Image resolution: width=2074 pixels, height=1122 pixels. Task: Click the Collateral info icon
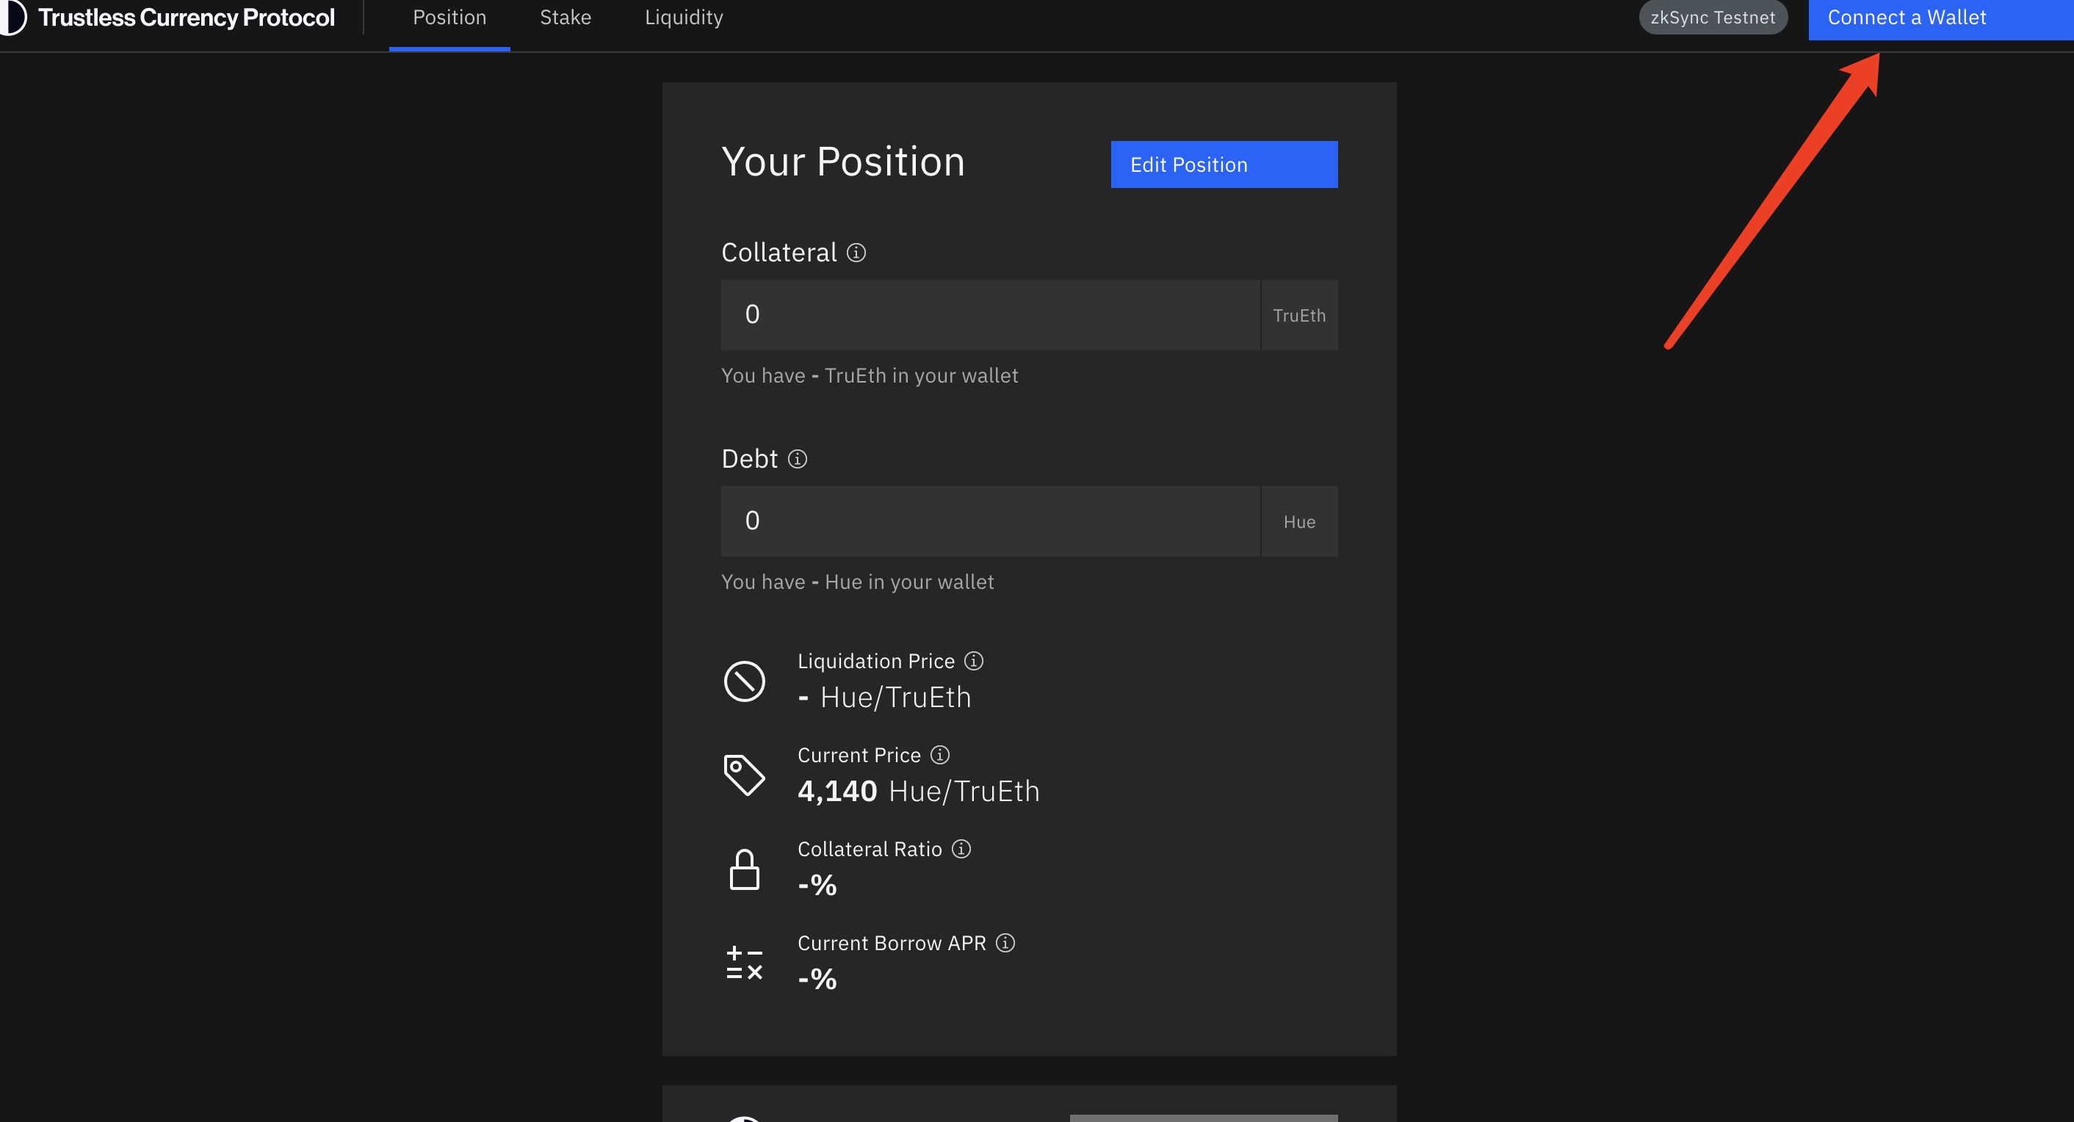tap(856, 253)
